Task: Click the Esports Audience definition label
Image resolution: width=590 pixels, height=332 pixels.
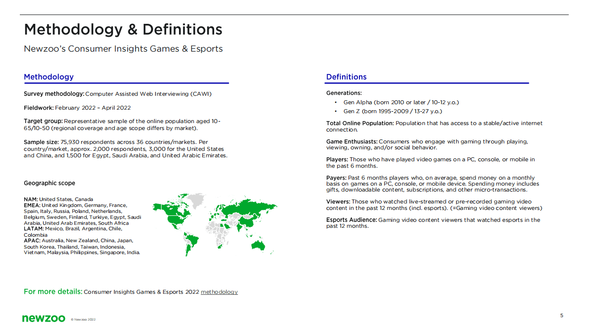Action: (x=351, y=220)
